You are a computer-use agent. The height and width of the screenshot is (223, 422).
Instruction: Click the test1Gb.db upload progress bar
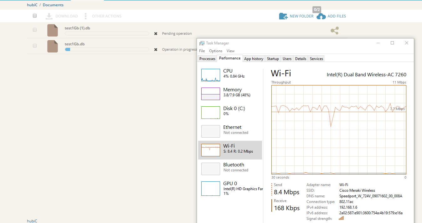(107, 49)
